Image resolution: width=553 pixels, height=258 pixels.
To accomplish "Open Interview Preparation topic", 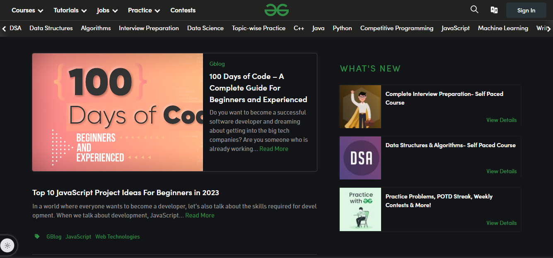I will 149,28.
